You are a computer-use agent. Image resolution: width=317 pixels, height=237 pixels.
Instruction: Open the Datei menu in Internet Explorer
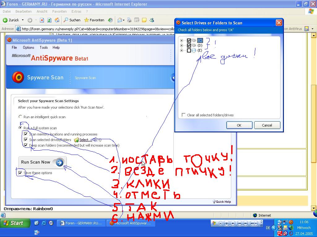click(7, 11)
